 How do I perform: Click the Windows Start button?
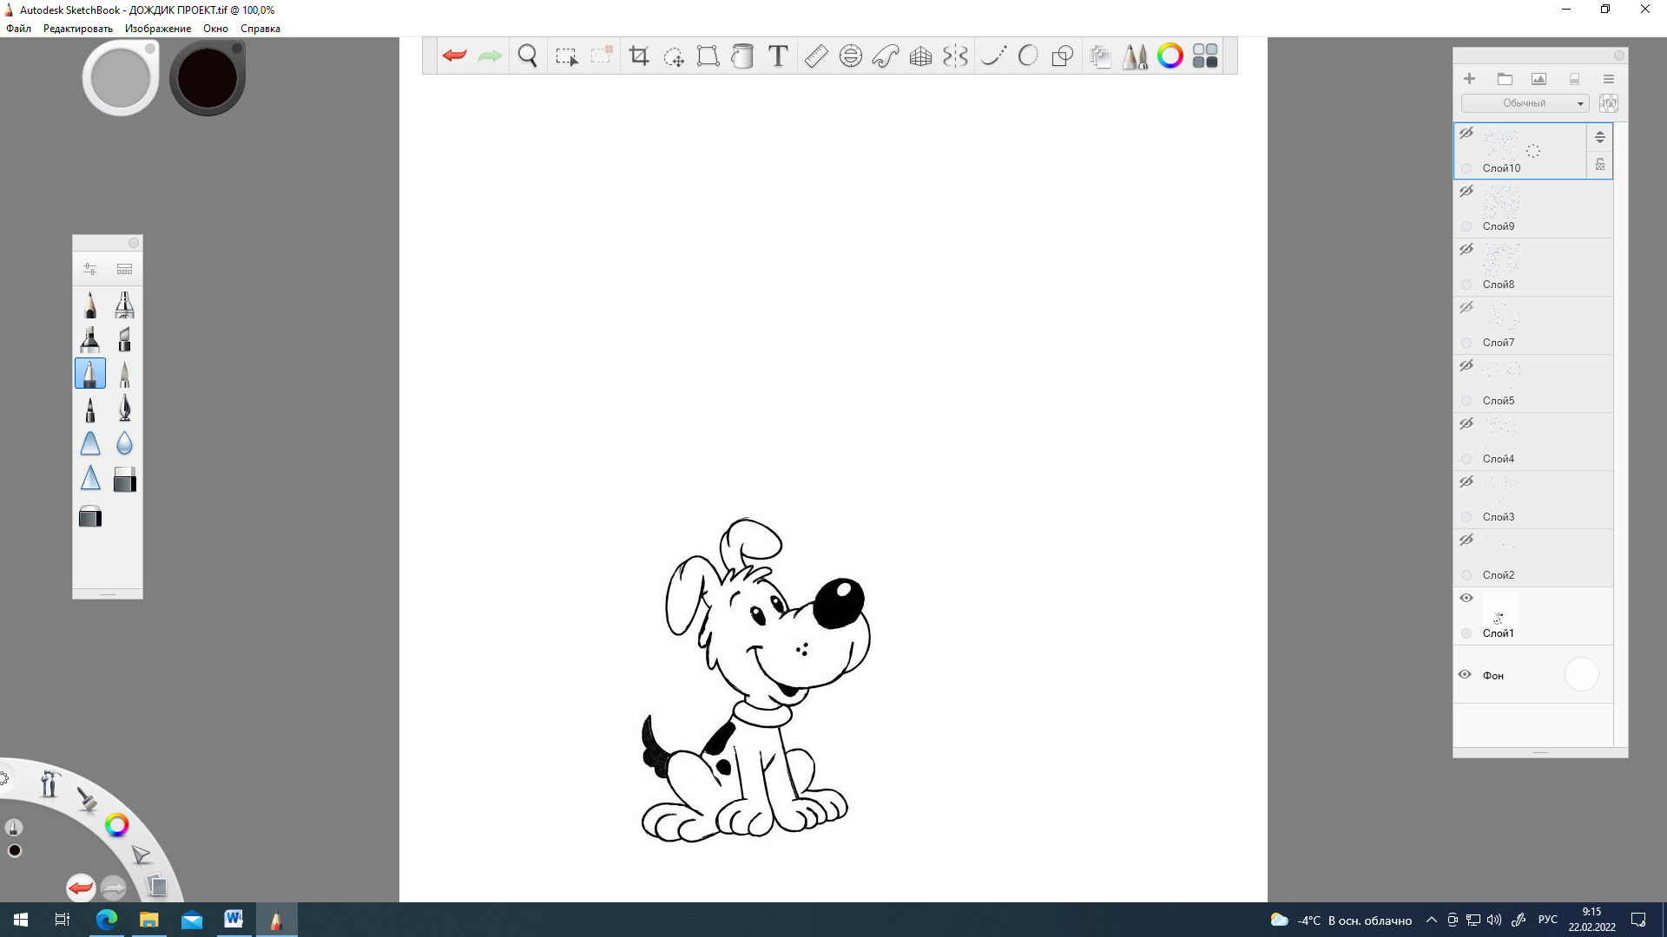coord(21,920)
